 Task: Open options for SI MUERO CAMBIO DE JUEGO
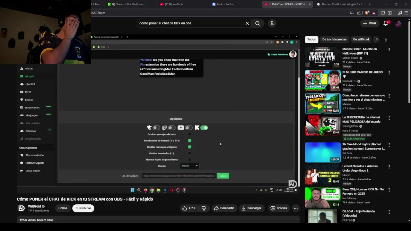(x=389, y=73)
